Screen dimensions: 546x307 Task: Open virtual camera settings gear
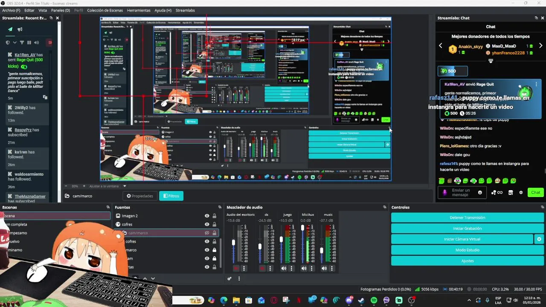[x=539, y=239]
